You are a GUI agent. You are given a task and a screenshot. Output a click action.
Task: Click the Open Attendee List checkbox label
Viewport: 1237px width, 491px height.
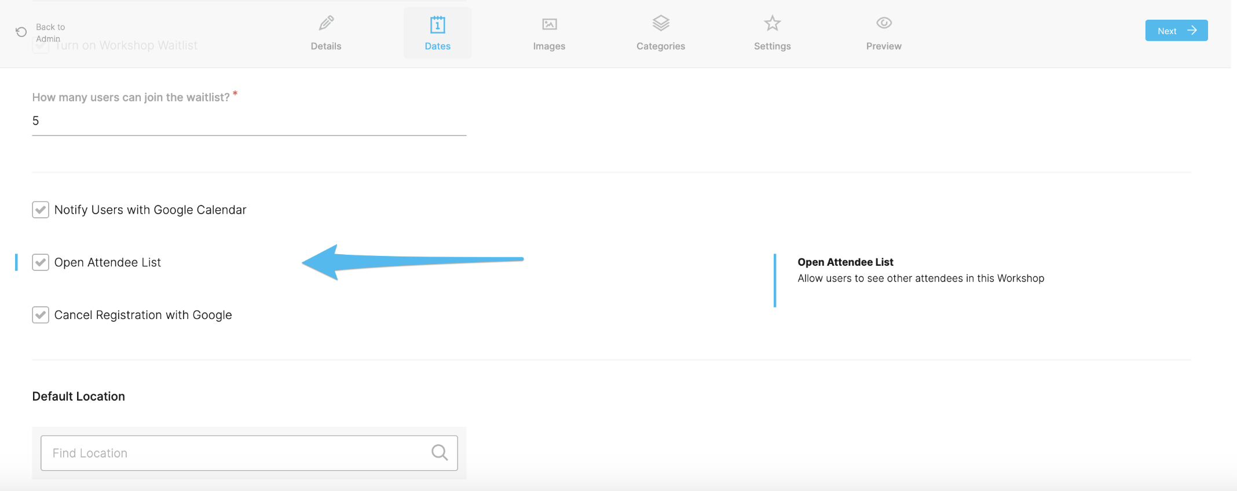[107, 262]
